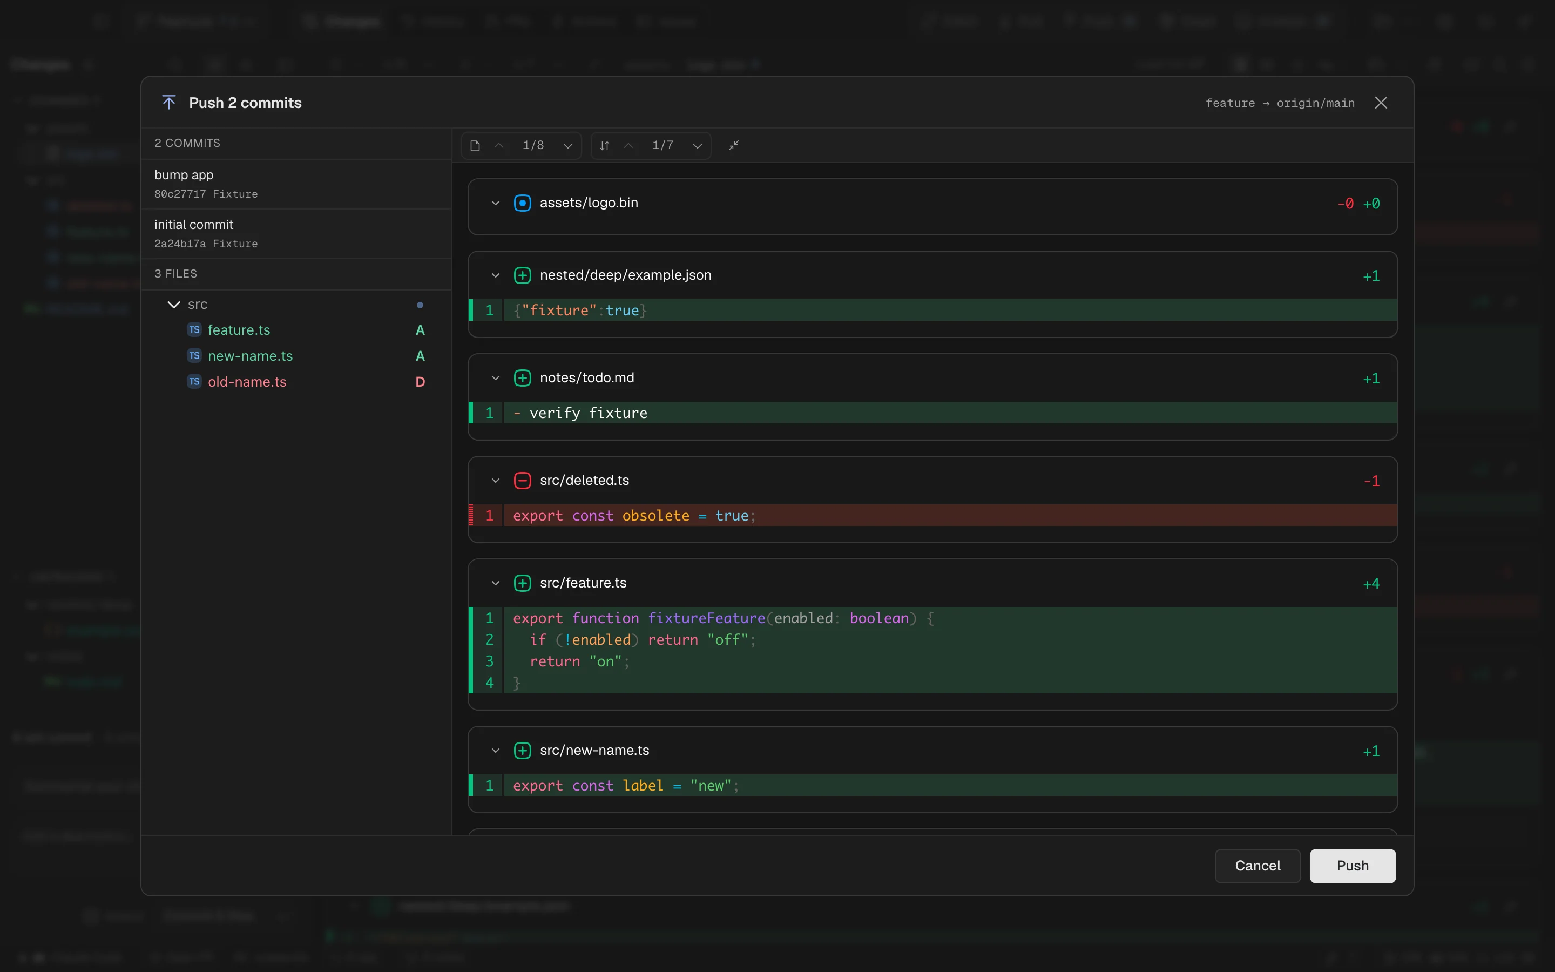Viewport: 1555px width, 972px height.
Task: Click the 'if (!enabled) return "off";' line
Action: (x=933, y=640)
